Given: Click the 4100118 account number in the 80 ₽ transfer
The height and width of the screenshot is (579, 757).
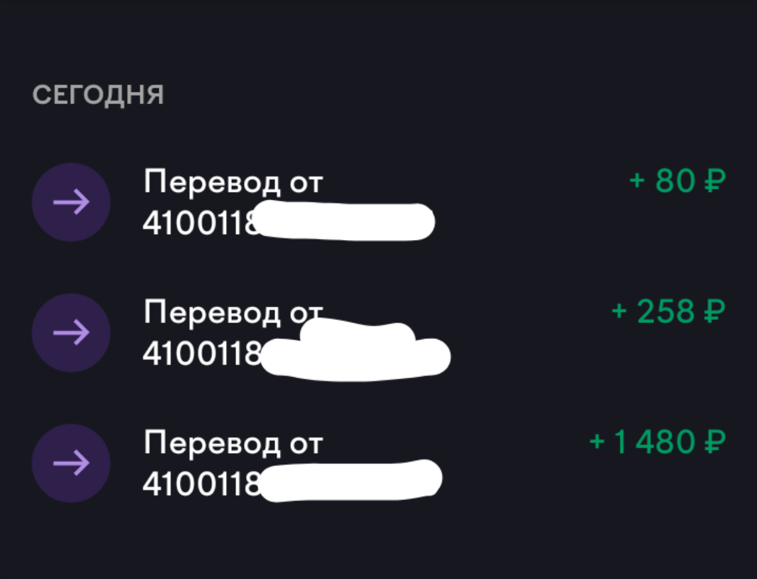Looking at the screenshot, I should click(199, 223).
